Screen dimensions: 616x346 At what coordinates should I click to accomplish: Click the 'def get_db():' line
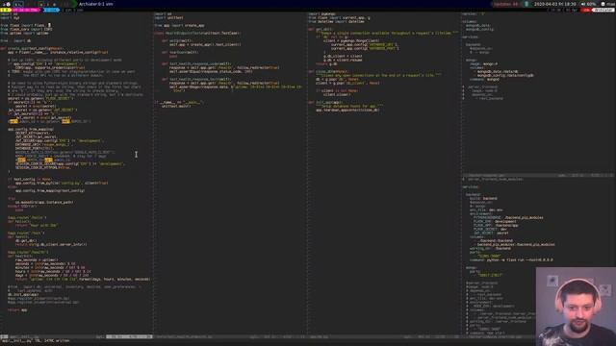pos(321,30)
